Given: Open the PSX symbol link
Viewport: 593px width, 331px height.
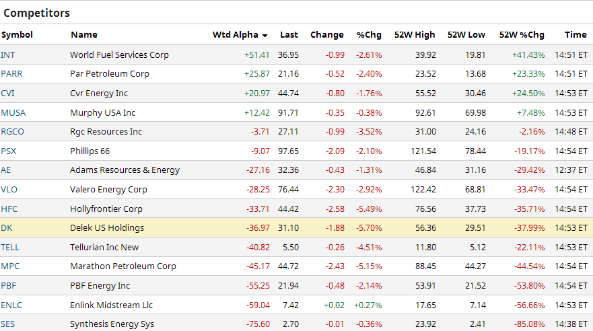Looking at the screenshot, I should click(x=9, y=151).
